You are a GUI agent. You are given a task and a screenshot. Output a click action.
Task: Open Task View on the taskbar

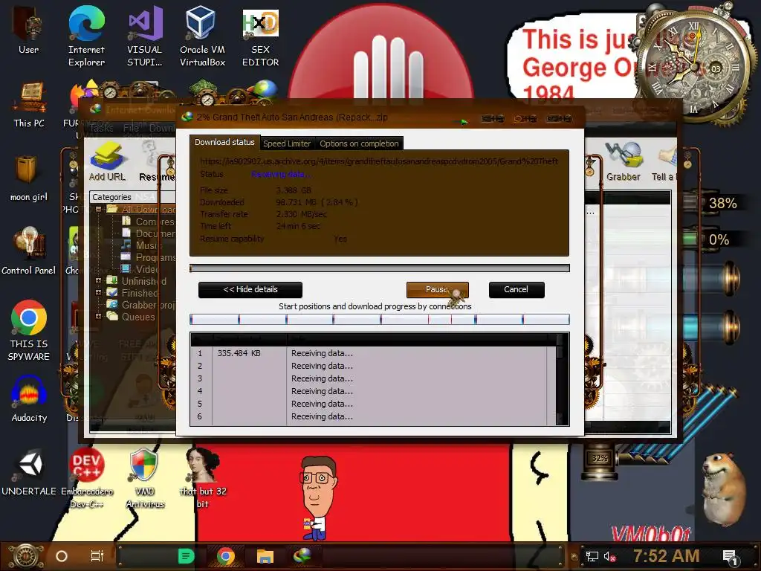97,556
